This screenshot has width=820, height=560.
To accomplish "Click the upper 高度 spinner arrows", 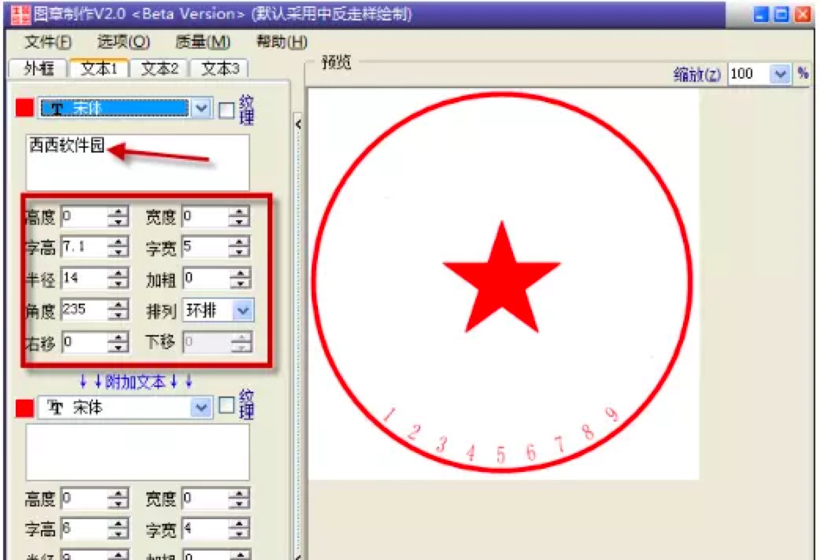I will 118,216.
